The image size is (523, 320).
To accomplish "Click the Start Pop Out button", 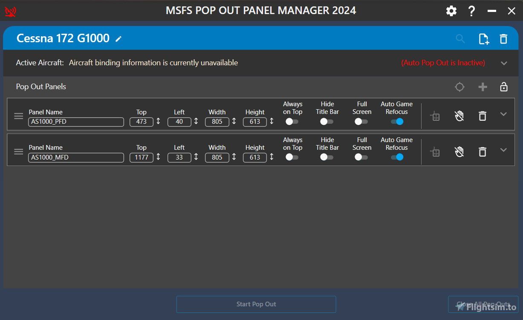I will pyautogui.click(x=256, y=304).
